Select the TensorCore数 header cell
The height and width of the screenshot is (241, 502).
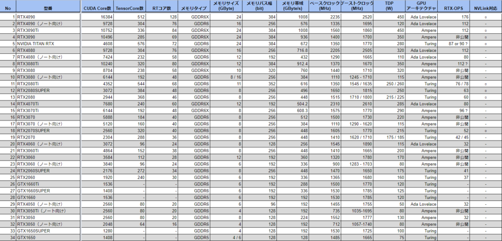[x=129, y=8]
